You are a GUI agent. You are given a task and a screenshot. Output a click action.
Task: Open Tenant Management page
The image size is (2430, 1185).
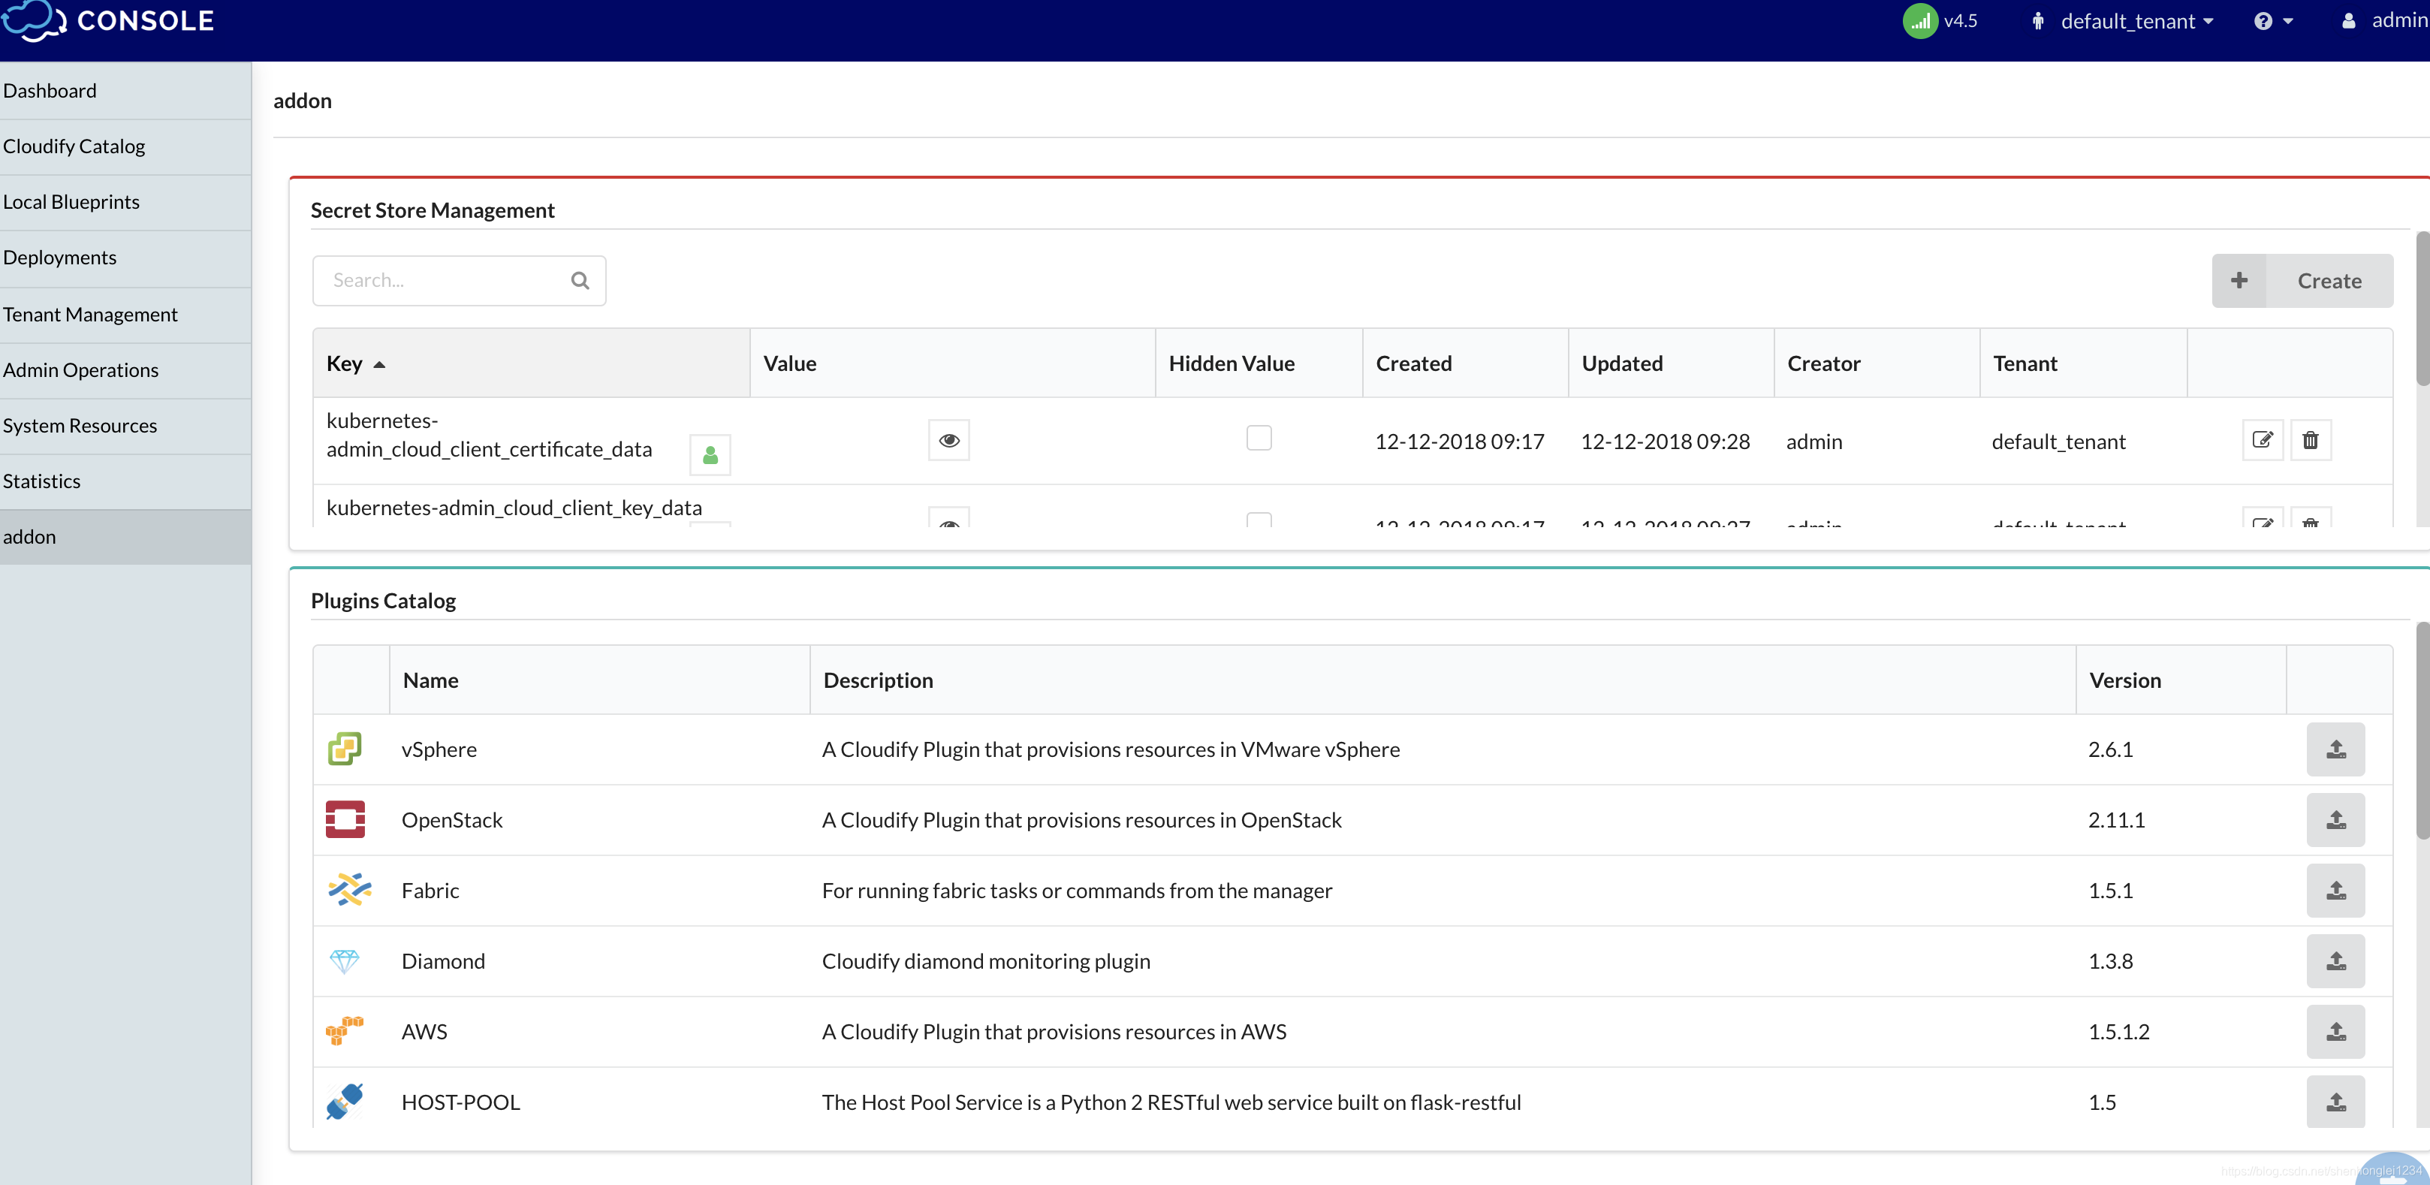[125, 314]
